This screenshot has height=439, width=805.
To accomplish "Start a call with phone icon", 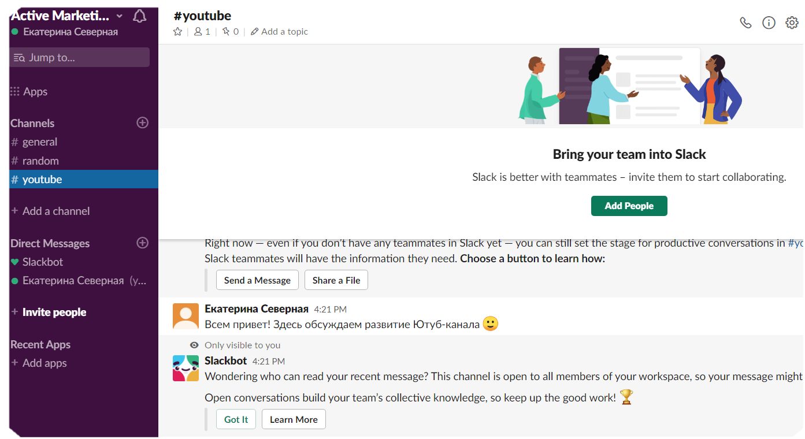I will click(x=746, y=23).
